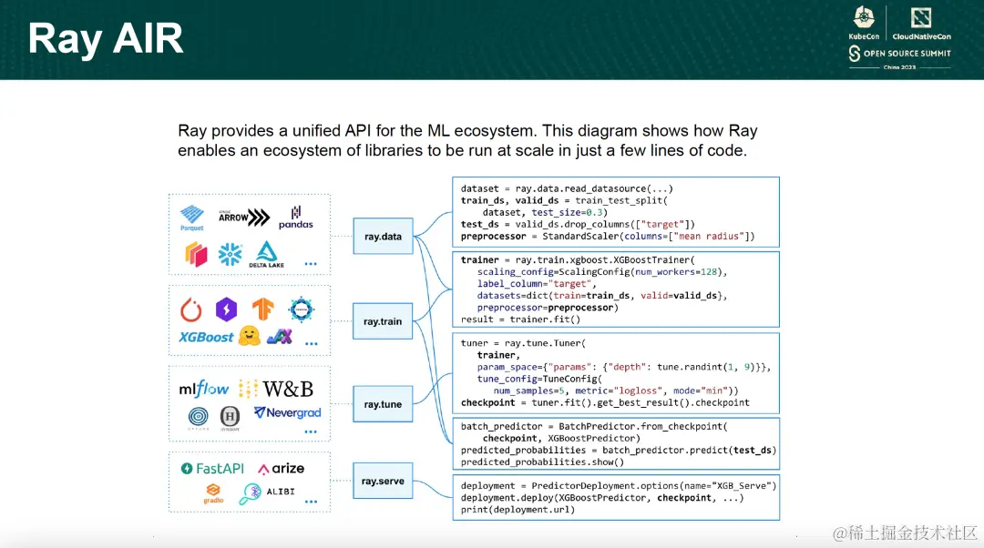Click the 'checkpoint = tuner.fit()' code line
Screen dimensions: 984x548
tap(605, 402)
